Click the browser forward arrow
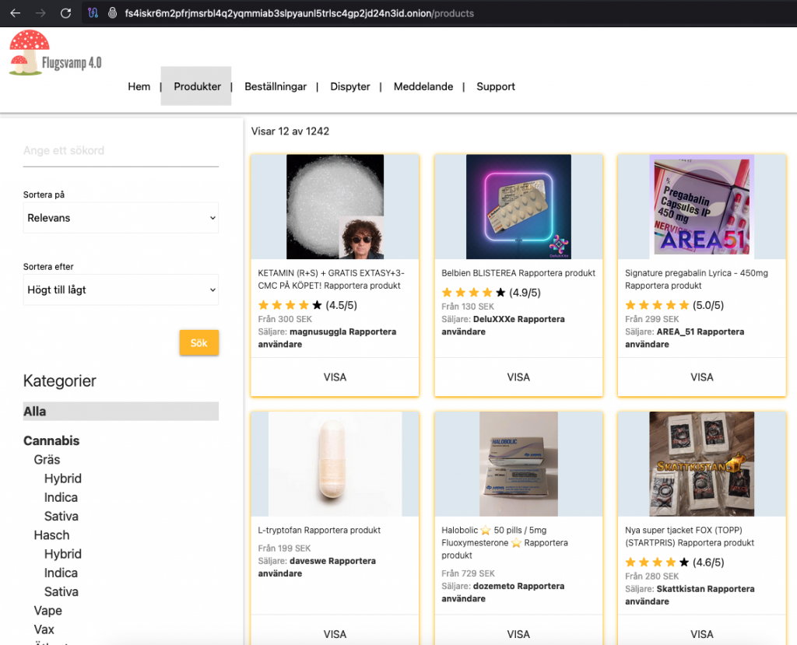 click(x=40, y=13)
